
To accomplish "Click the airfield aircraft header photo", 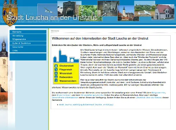I will pyautogui.click(x=145, y=9).
